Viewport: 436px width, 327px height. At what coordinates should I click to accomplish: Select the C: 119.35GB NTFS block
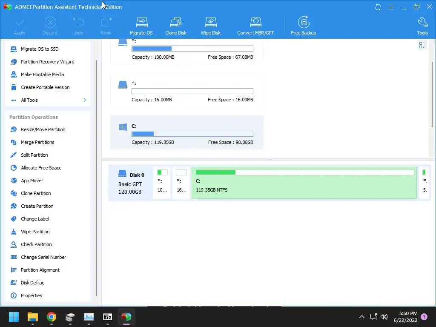coord(304,183)
